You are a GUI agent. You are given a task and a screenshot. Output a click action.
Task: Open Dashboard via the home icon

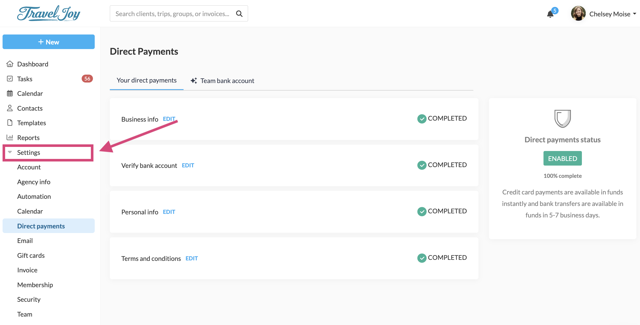(10, 64)
